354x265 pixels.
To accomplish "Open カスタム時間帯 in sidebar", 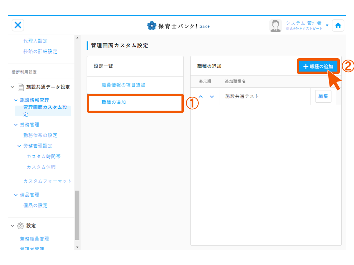I will pyautogui.click(x=43, y=156).
